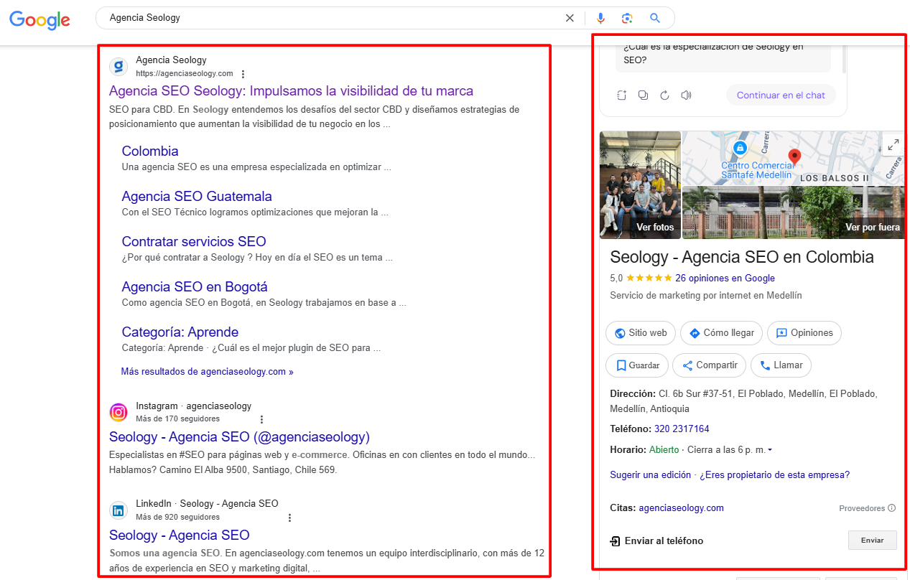Expand the map with fullscreen icon
The height and width of the screenshot is (580, 910).
pyautogui.click(x=893, y=144)
